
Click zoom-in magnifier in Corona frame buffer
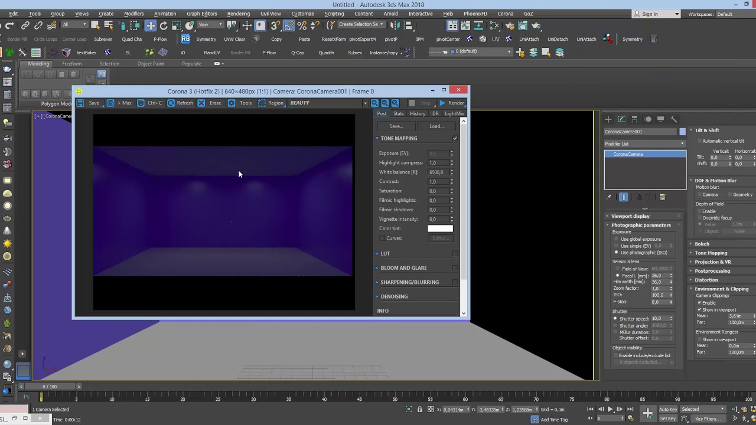tap(374, 103)
